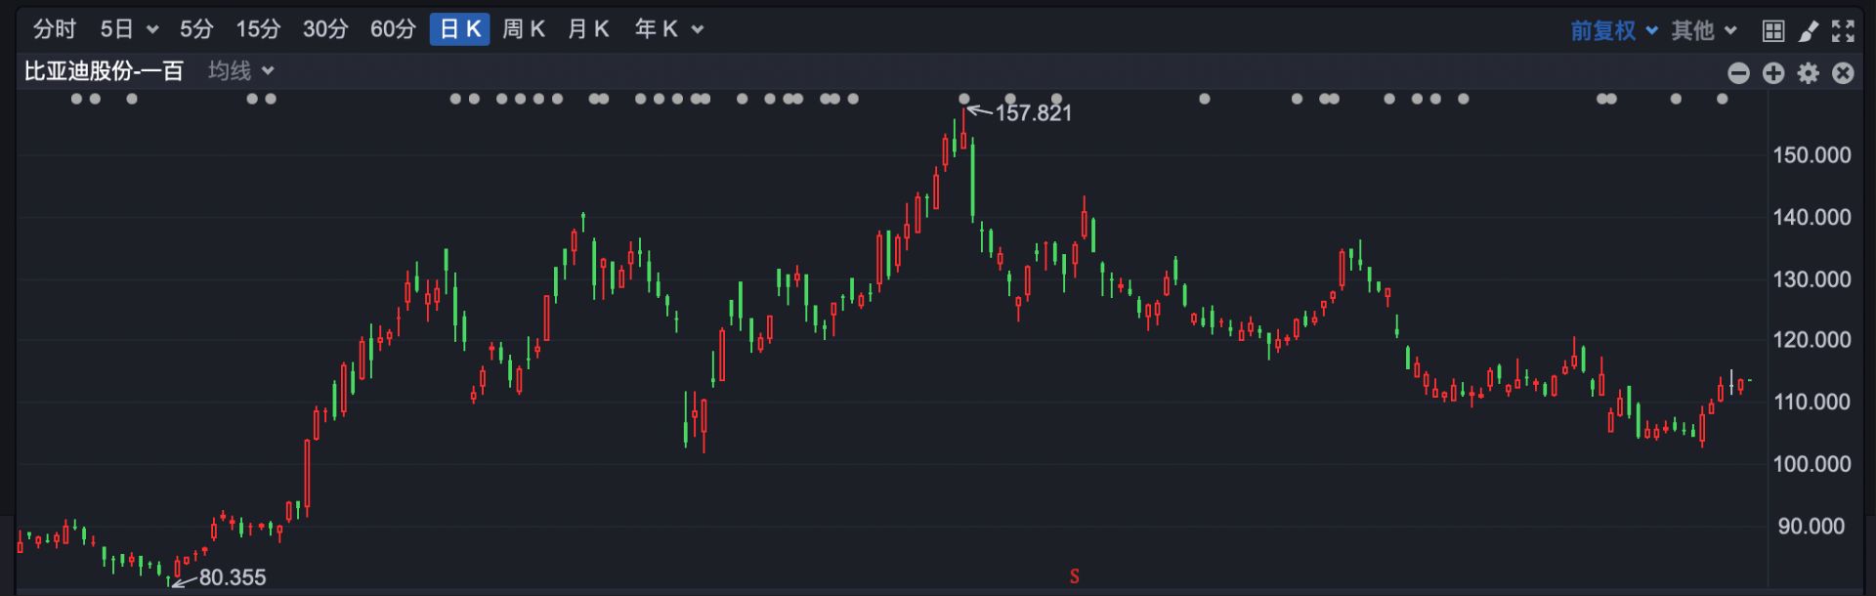Open the 5日 period dropdown
This screenshot has width=1876, height=596.
129,29
